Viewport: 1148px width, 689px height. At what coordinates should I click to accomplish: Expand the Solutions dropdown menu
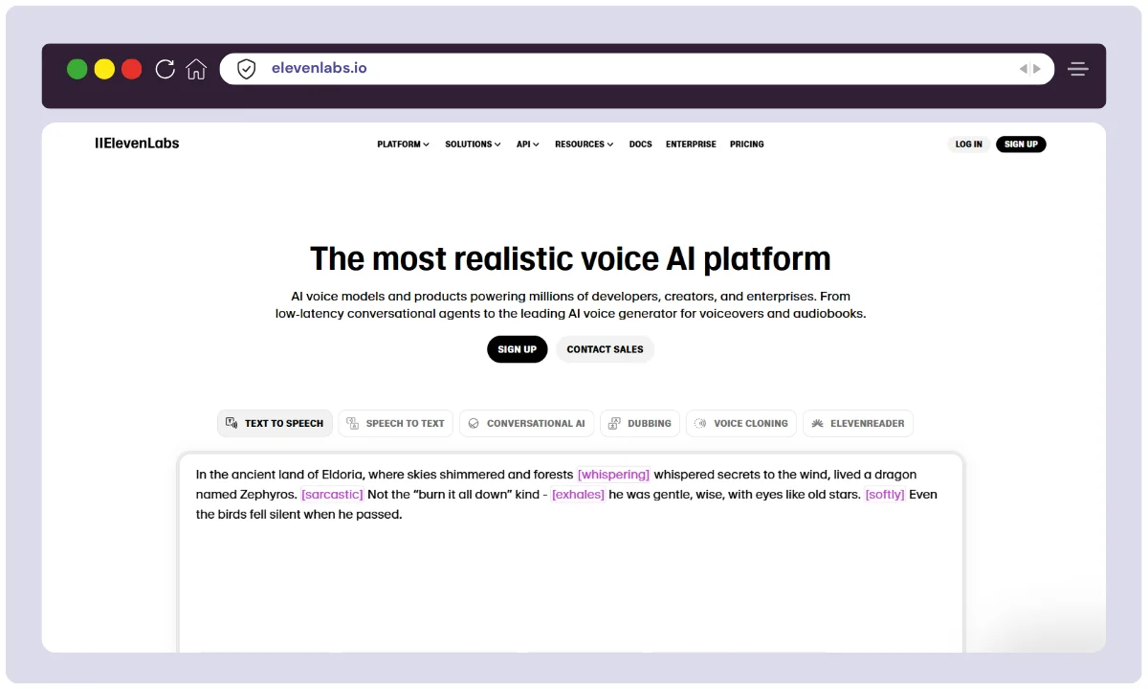tap(473, 144)
